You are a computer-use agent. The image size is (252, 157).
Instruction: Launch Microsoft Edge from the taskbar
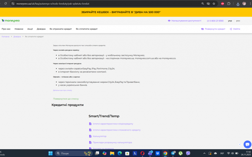coord(119,153)
